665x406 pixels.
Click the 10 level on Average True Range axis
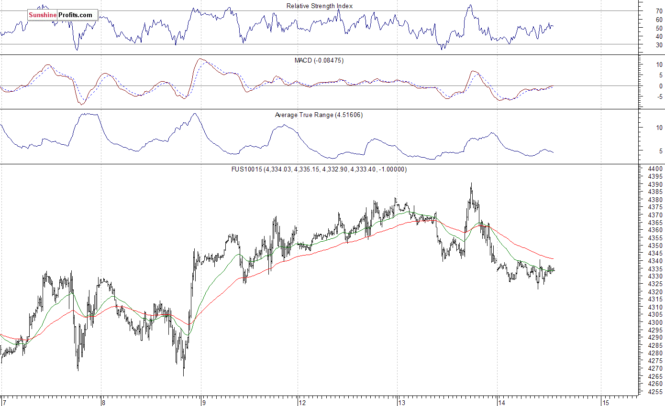click(x=659, y=128)
